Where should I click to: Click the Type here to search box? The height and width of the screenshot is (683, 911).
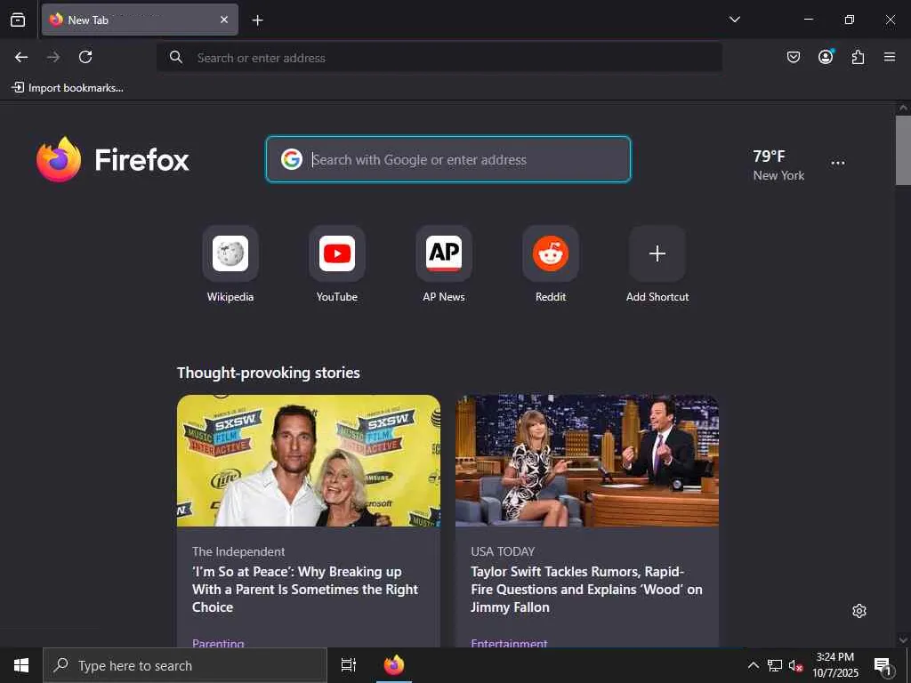click(185, 665)
